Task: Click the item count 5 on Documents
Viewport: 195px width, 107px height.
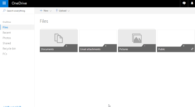Action: tap(67, 46)
